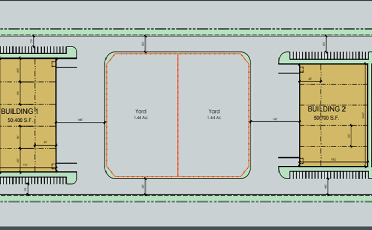
Task: Click the right Yard label
Action: [x=214, y=111]
